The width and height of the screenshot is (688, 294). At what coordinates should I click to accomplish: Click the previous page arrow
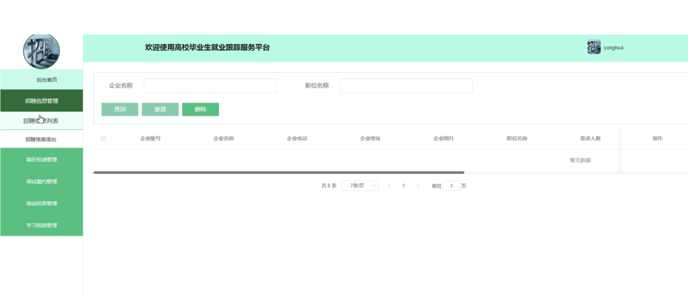(389, 186)
